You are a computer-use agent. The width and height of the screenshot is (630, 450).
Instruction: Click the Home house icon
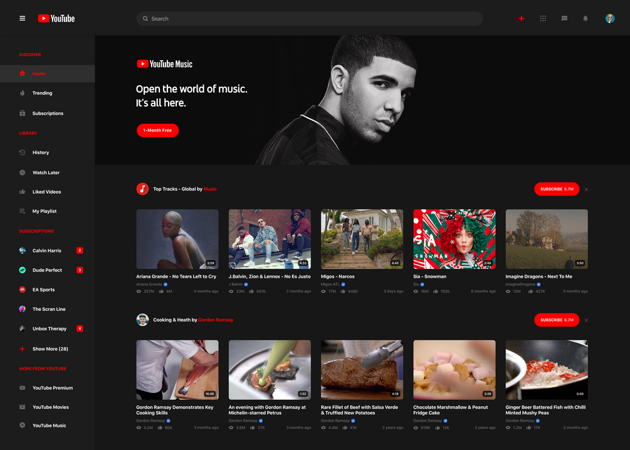(x=23, y=73)
